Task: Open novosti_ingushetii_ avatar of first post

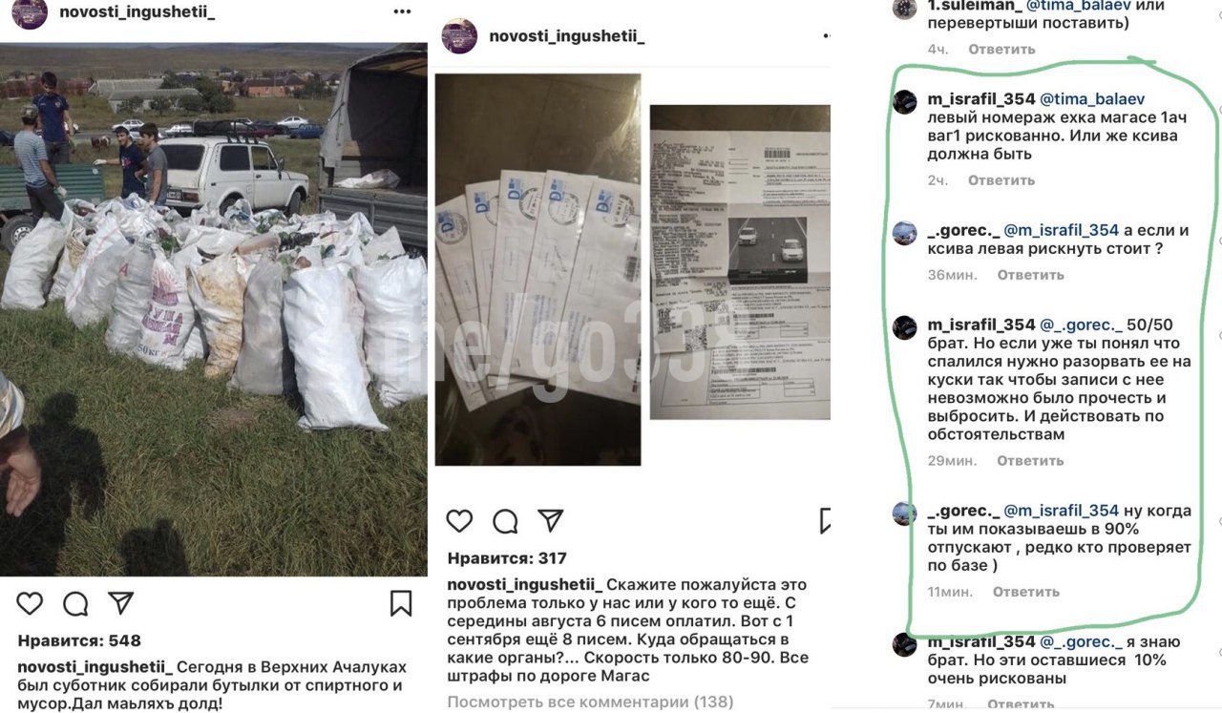Action: 29,13
